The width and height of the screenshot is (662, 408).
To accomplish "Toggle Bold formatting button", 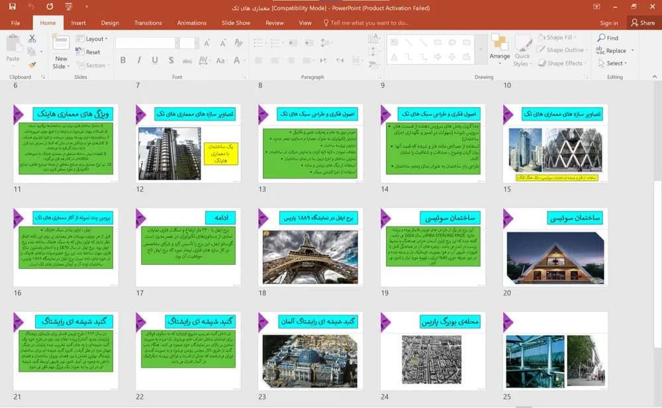I will [x=123, y=60].
